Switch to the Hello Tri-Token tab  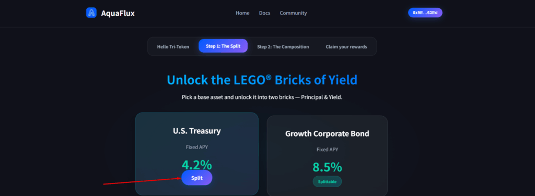[173, 46]
